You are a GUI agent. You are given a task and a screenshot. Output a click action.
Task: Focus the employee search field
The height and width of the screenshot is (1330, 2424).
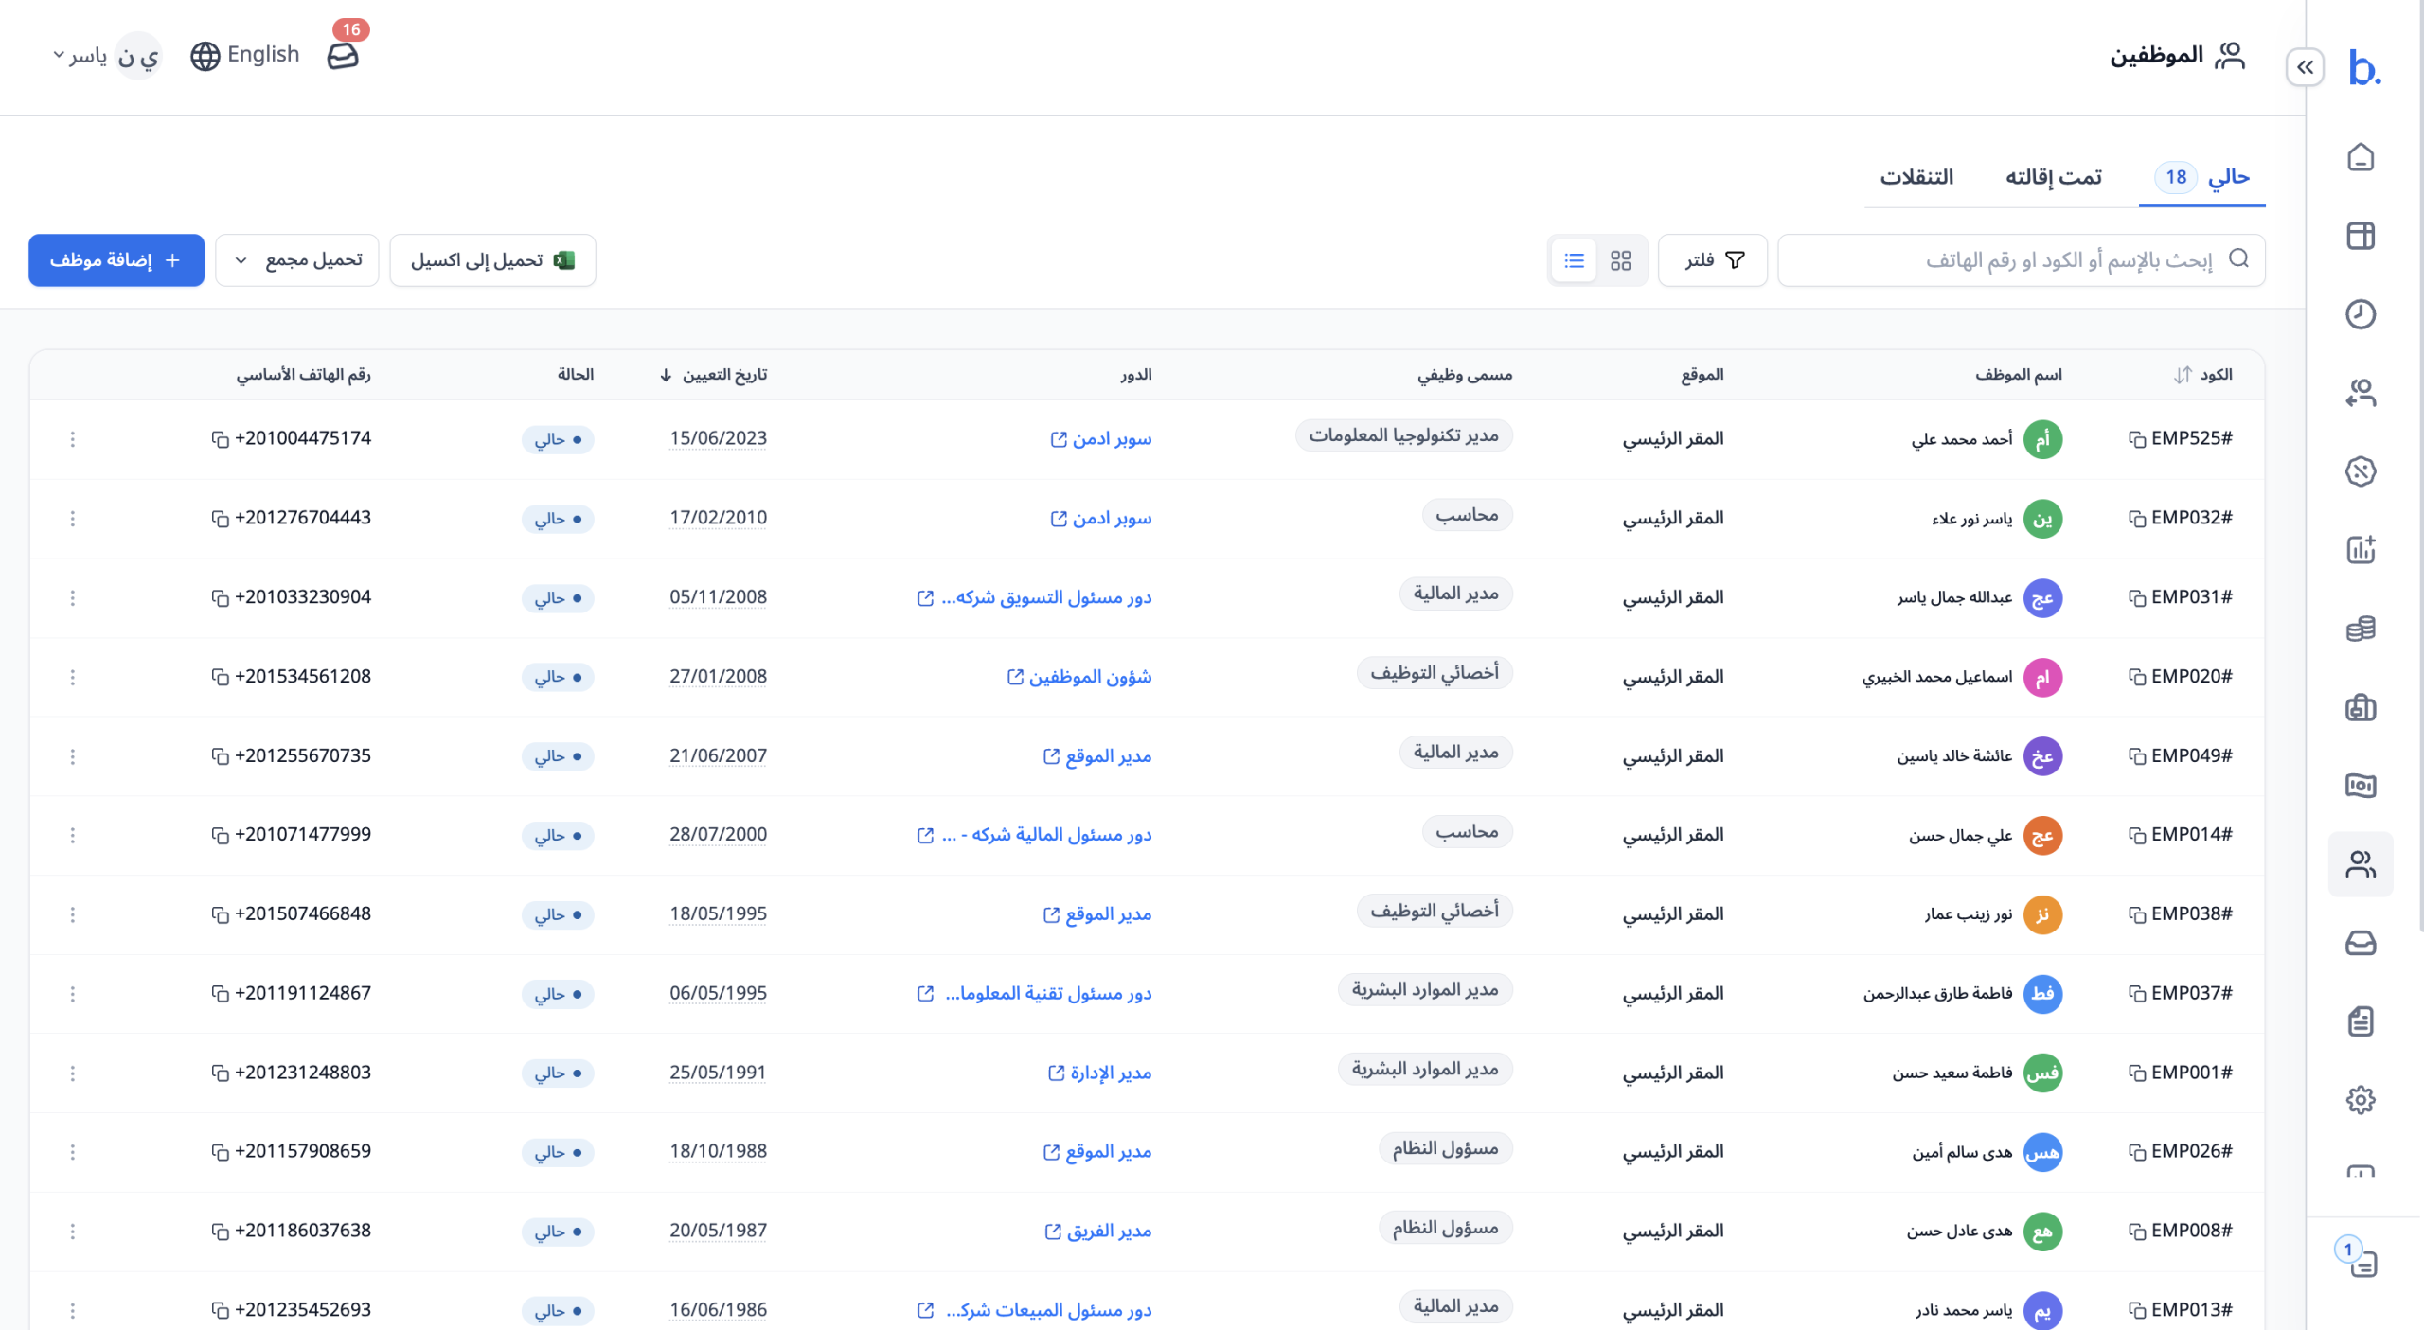pyautogui.click(x=2022, y=260)
